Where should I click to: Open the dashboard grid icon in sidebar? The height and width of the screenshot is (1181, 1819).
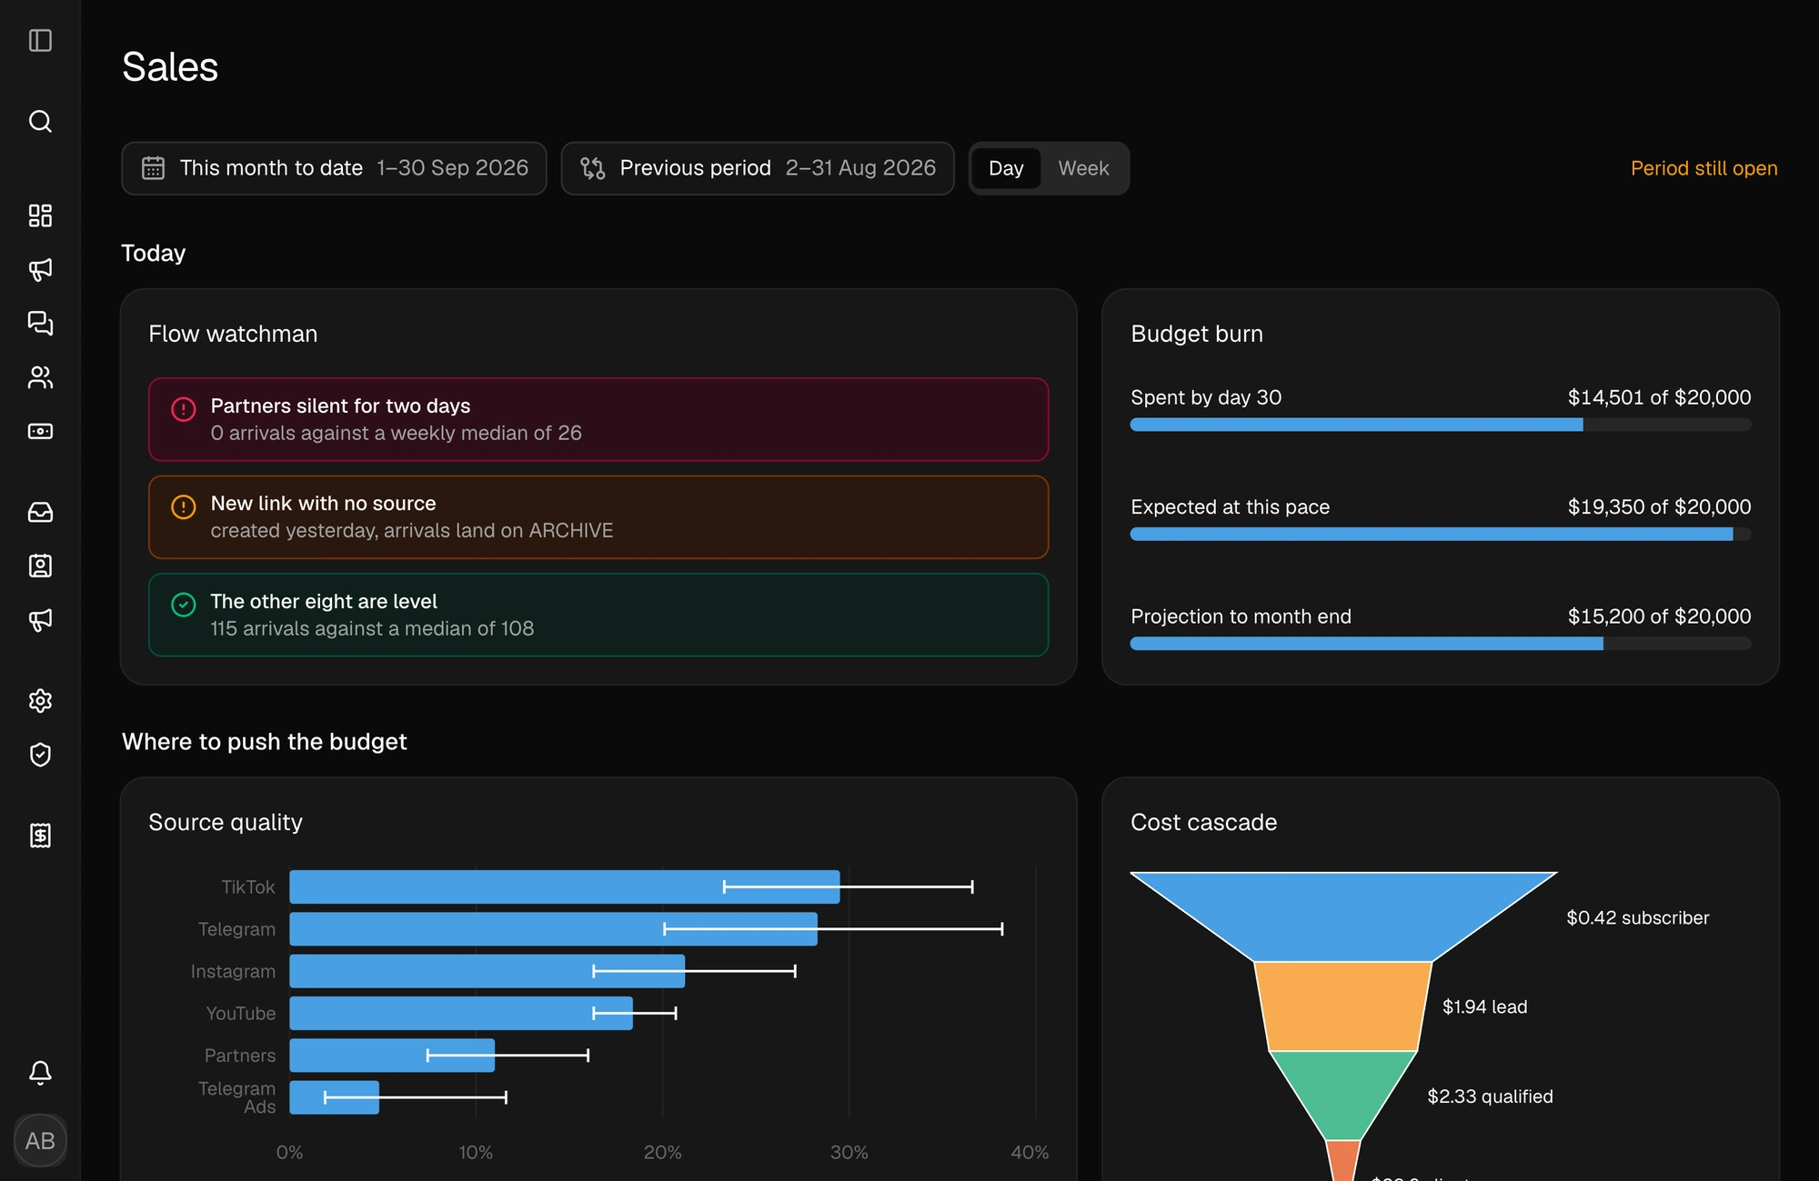40,215
